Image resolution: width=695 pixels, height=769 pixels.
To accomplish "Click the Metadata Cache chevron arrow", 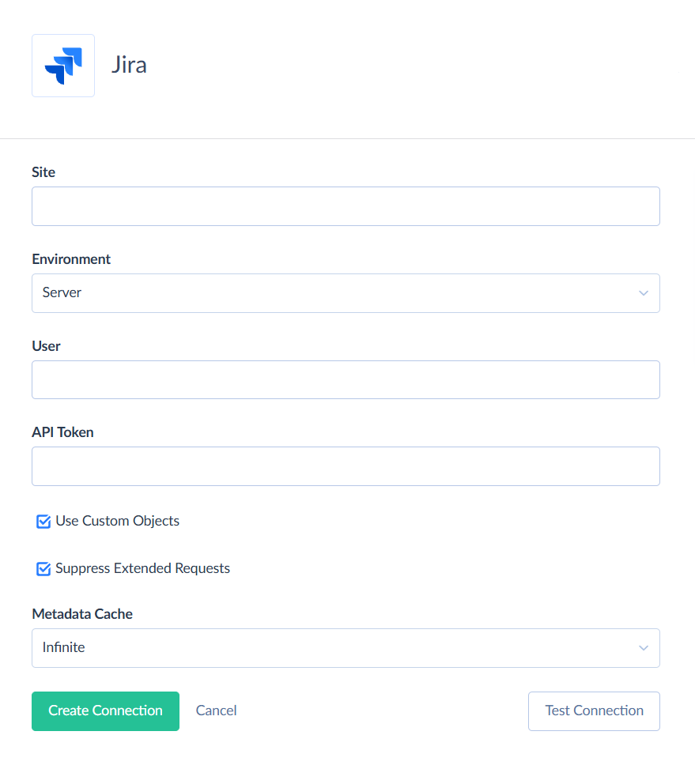I will pyautogui.click(x=643, y=648).
